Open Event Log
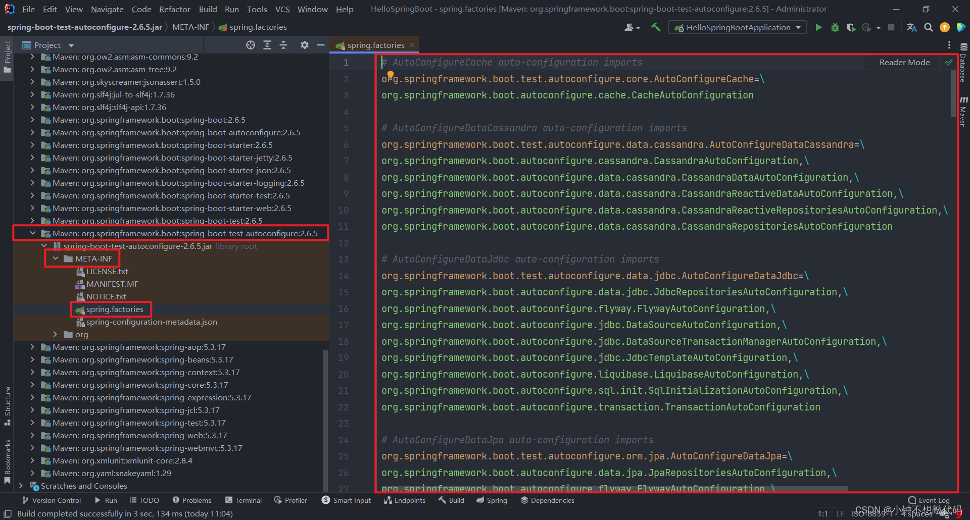Screen dimensions: 970x520 929,500
